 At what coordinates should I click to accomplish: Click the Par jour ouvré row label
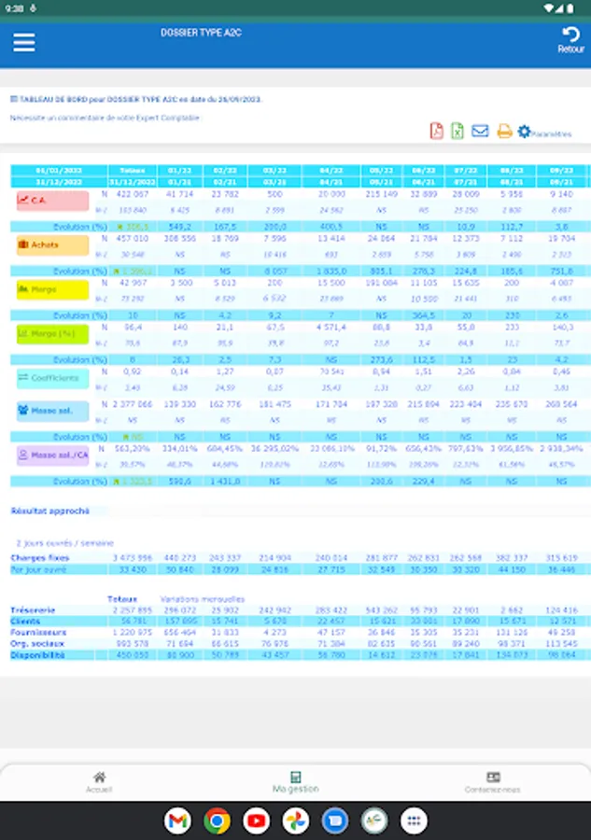click(x=38, y=569)
